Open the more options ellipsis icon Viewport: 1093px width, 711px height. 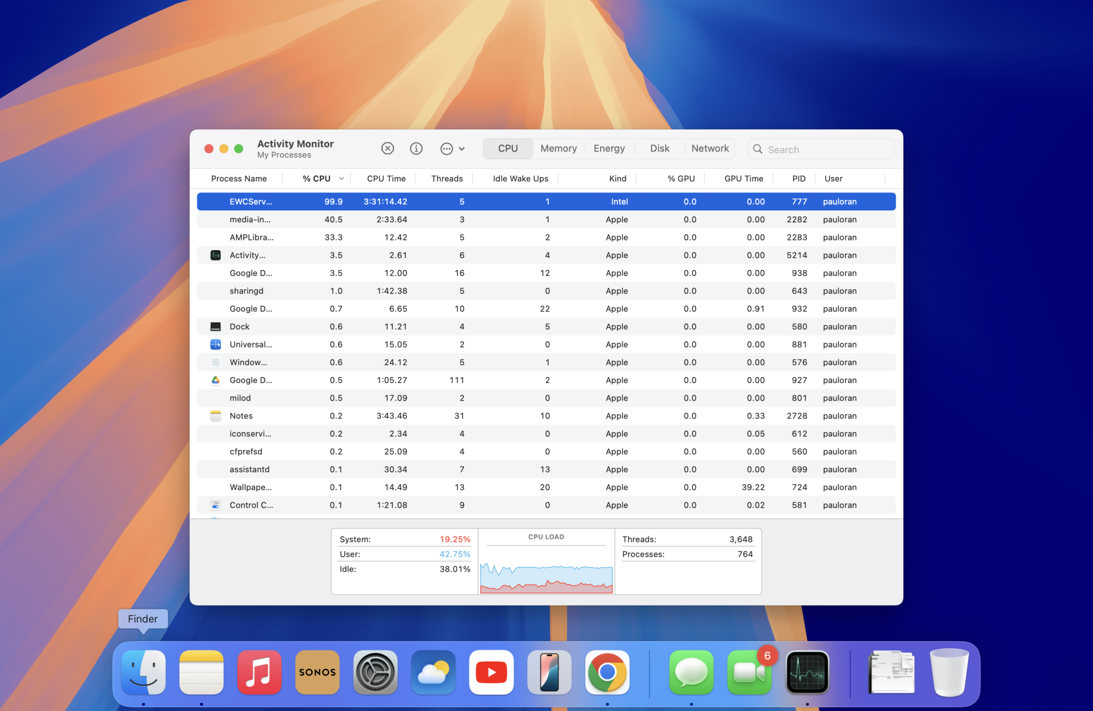point(446,148)
